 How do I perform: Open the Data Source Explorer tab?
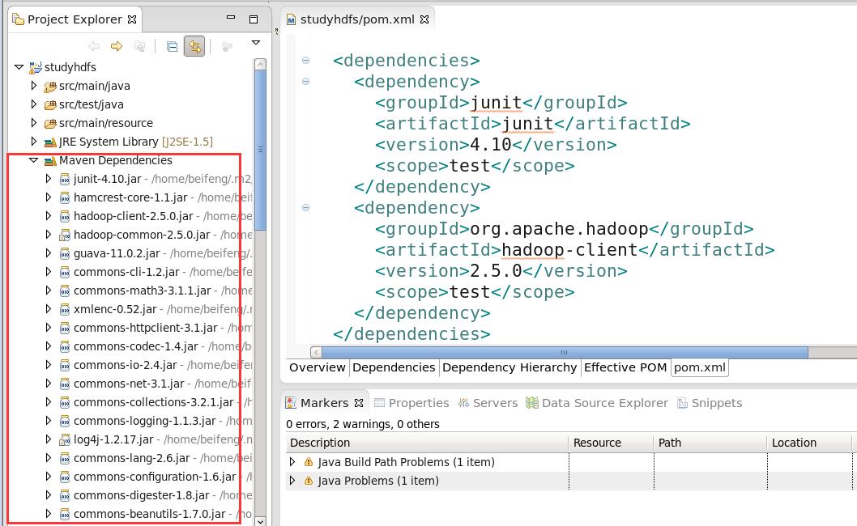pos(597,403)
